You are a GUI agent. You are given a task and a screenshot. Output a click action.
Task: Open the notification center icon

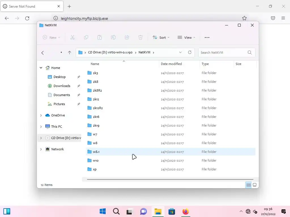(283, 211)
